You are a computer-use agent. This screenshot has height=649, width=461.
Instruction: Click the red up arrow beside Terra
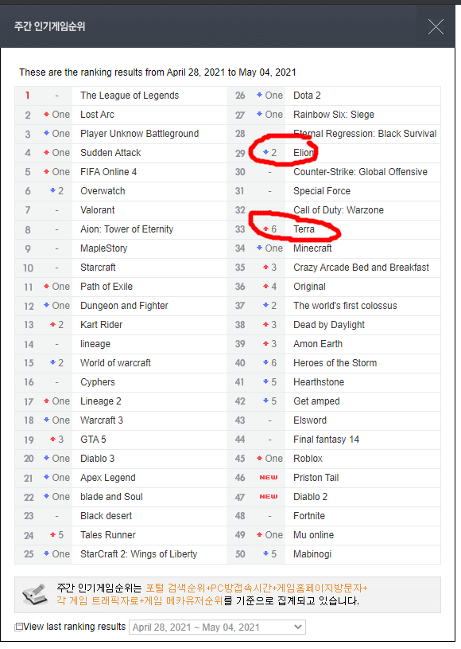[x=265, y=229]
